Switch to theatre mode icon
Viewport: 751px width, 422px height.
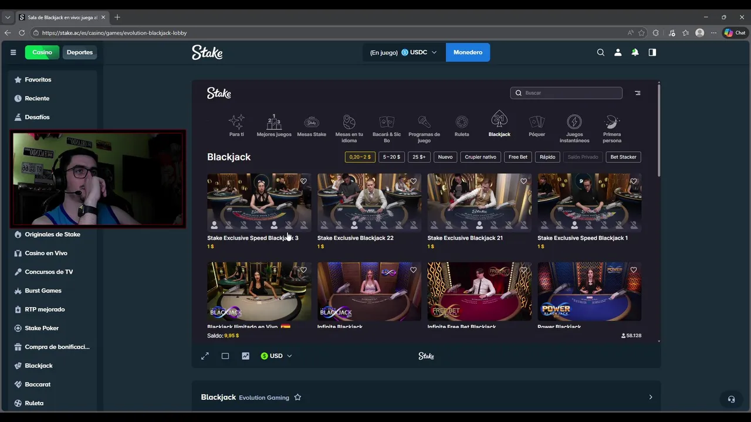(225, 356)
